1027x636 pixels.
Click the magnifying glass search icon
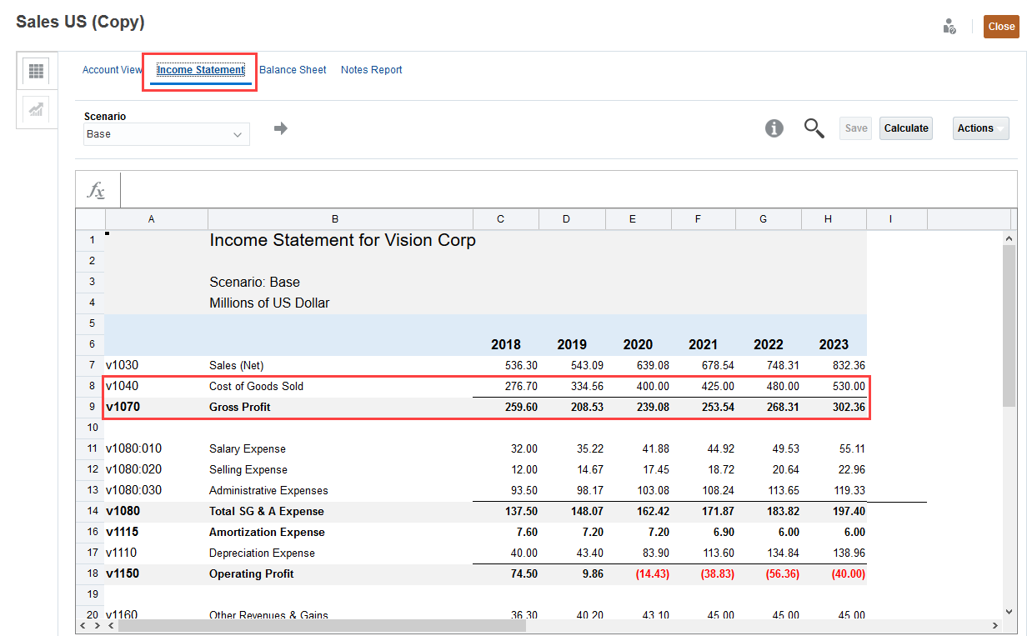(x=814, y=128)
